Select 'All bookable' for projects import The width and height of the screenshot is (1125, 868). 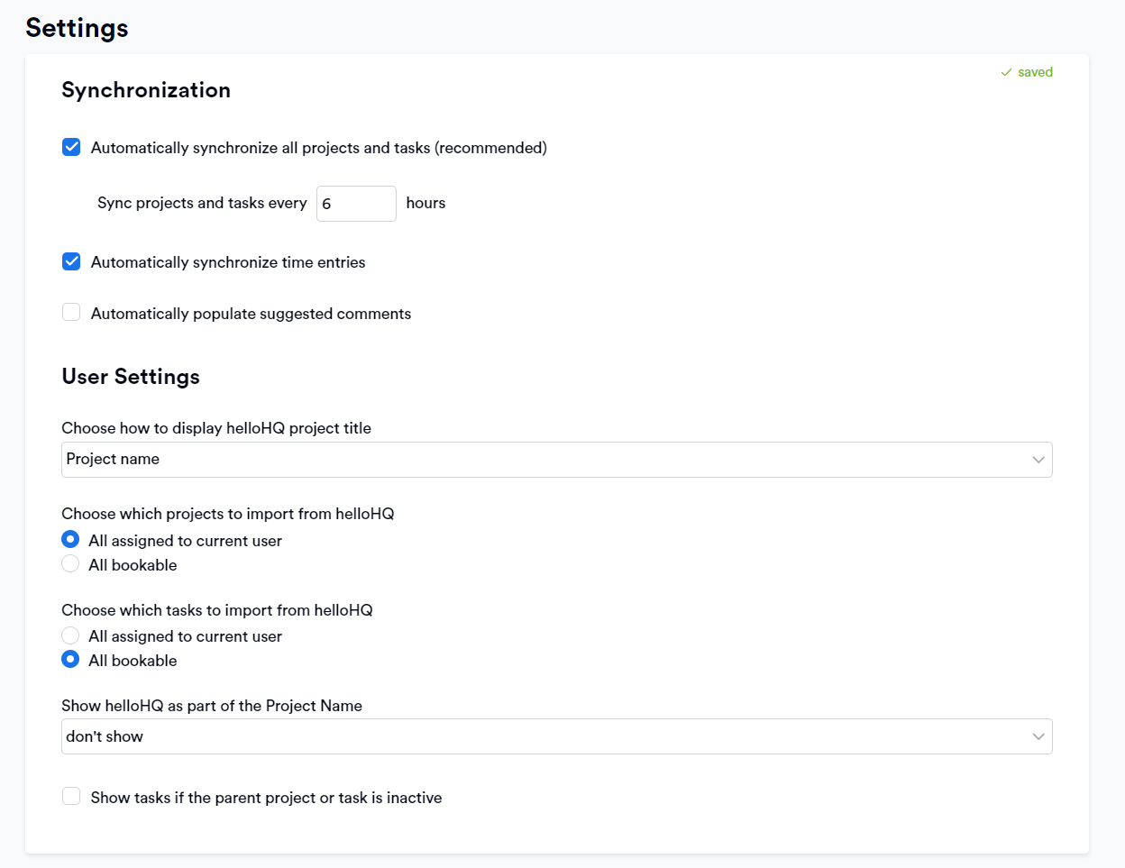[70, 564]
